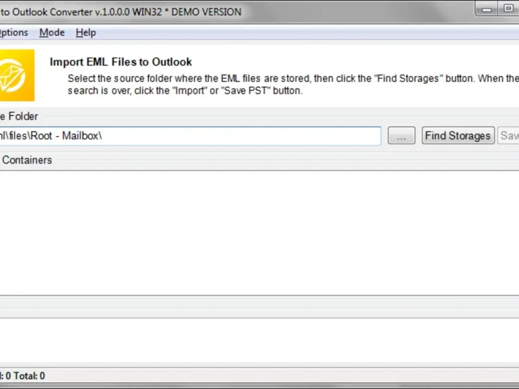Click the empty progress bar strip
Image resolution: width=519 pixels, height=389 pixels.
[x=259, y=304]
